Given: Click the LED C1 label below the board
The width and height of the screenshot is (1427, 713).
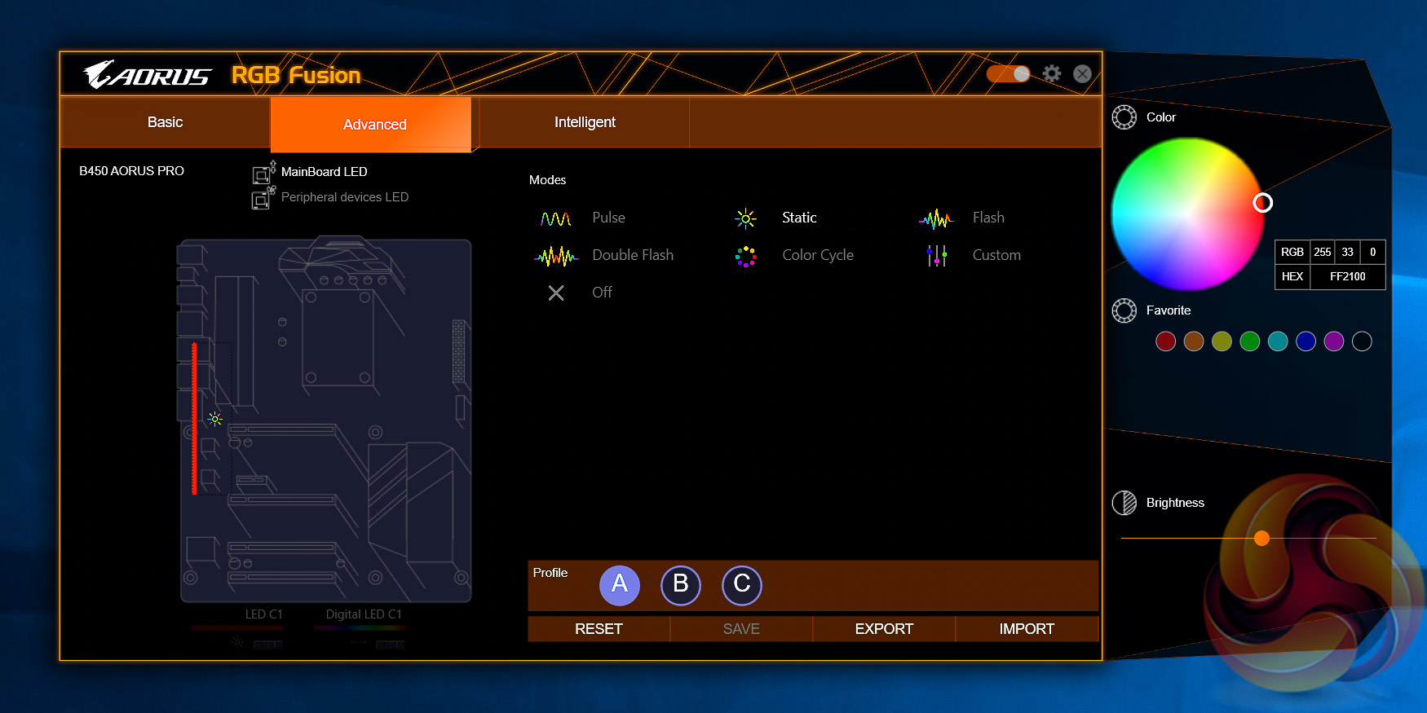Looking at the screenshot, I should coord(264,614).
